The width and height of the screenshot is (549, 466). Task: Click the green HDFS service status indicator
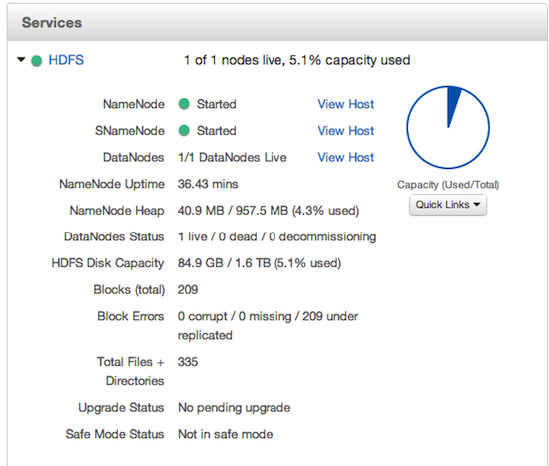click(36, 61)
